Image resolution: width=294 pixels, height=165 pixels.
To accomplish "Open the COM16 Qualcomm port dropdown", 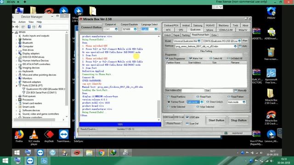I will tap(239, 41).
